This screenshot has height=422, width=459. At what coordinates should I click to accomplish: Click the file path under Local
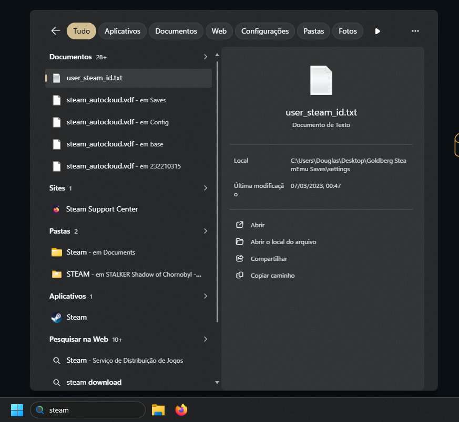pyautogui.click(x=349, y=165)
